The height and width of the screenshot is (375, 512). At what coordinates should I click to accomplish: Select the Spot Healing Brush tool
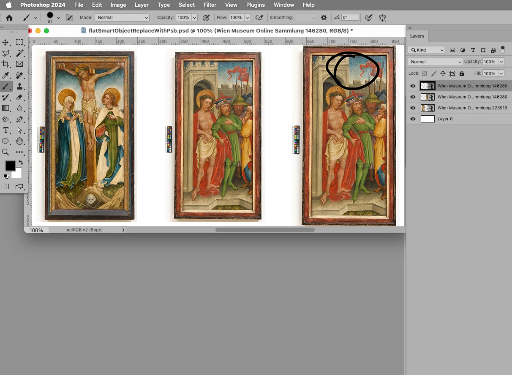pos(19,75)
